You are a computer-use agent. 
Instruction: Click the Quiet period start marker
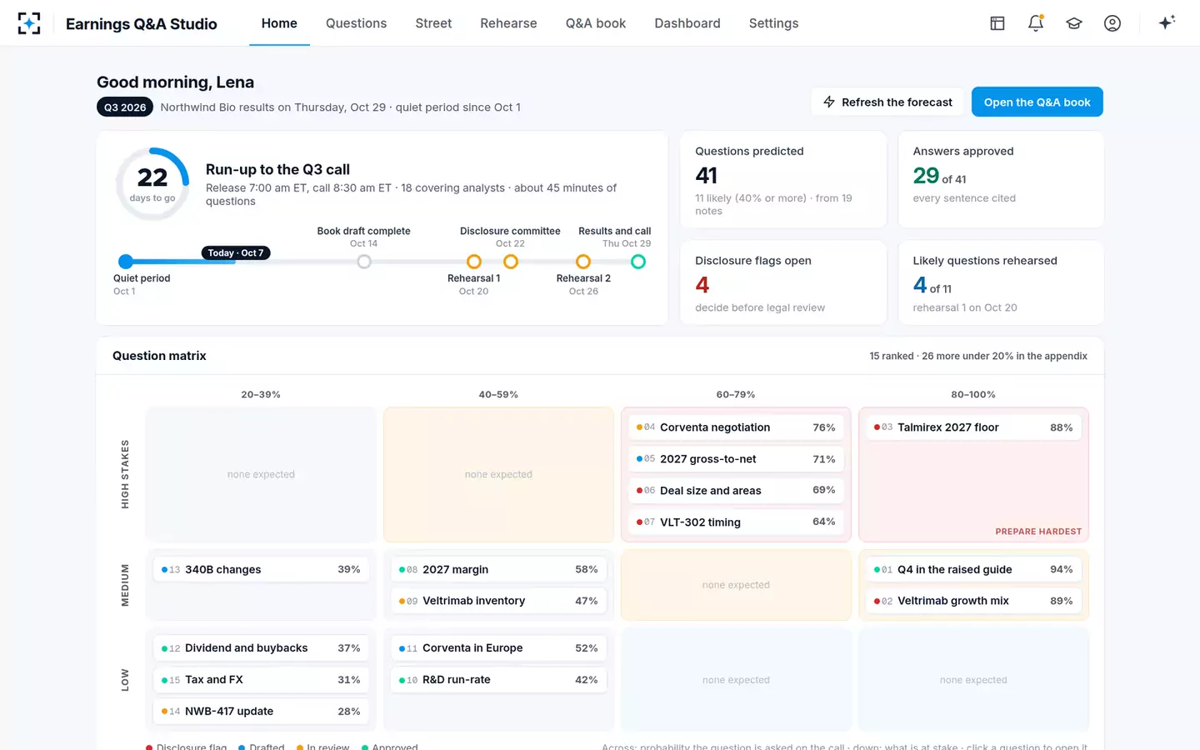[x=126, y=262]
